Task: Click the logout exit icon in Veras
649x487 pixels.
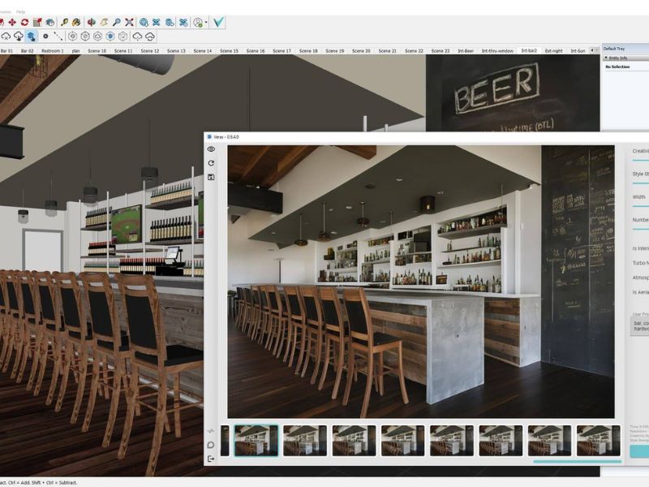Action: coord(211,459)
